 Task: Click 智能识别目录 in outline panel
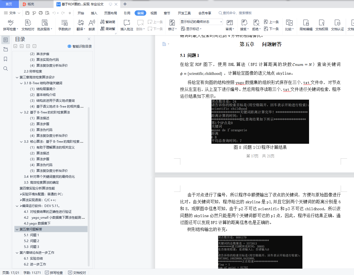[x=80, y=46]
